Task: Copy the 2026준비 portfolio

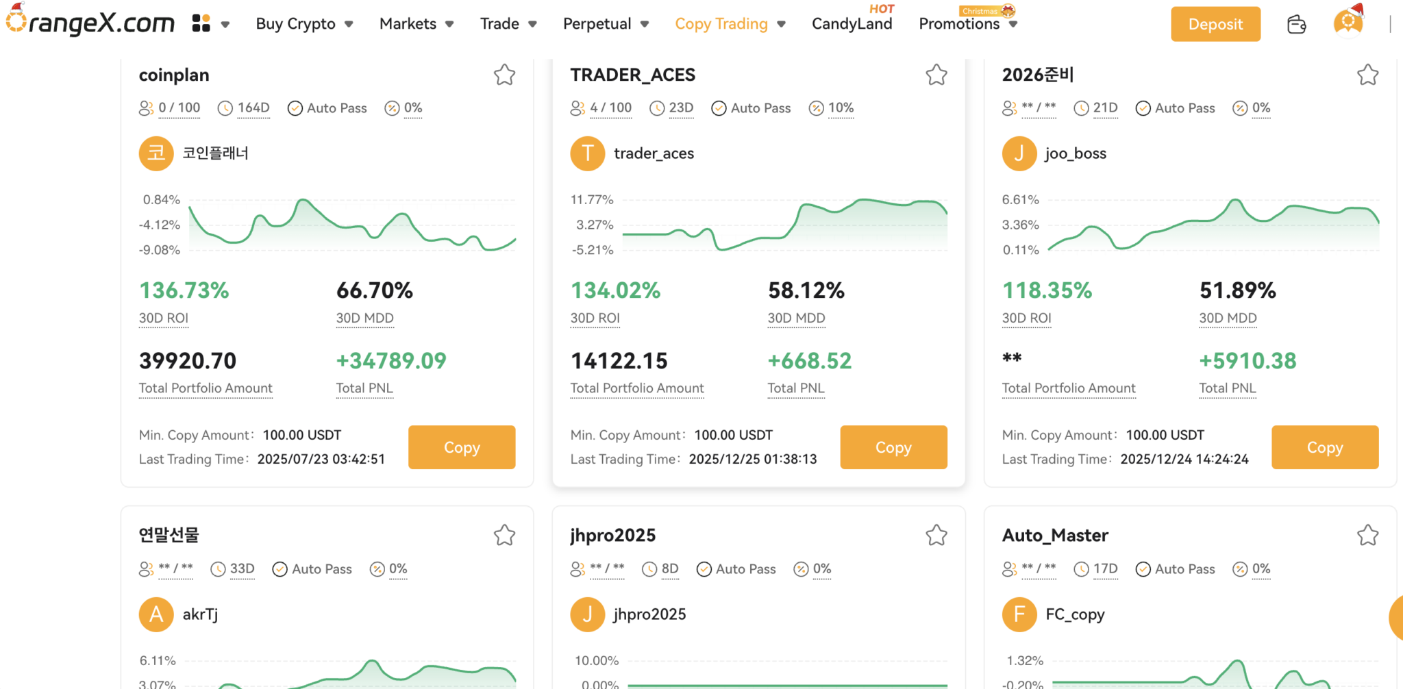Action: tap(1325, 447)
